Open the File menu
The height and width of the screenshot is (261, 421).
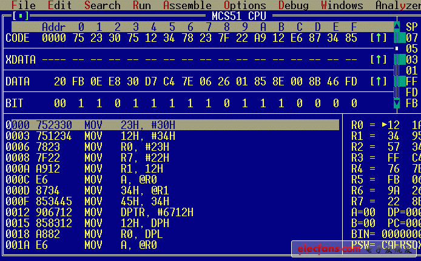(23, 5)
